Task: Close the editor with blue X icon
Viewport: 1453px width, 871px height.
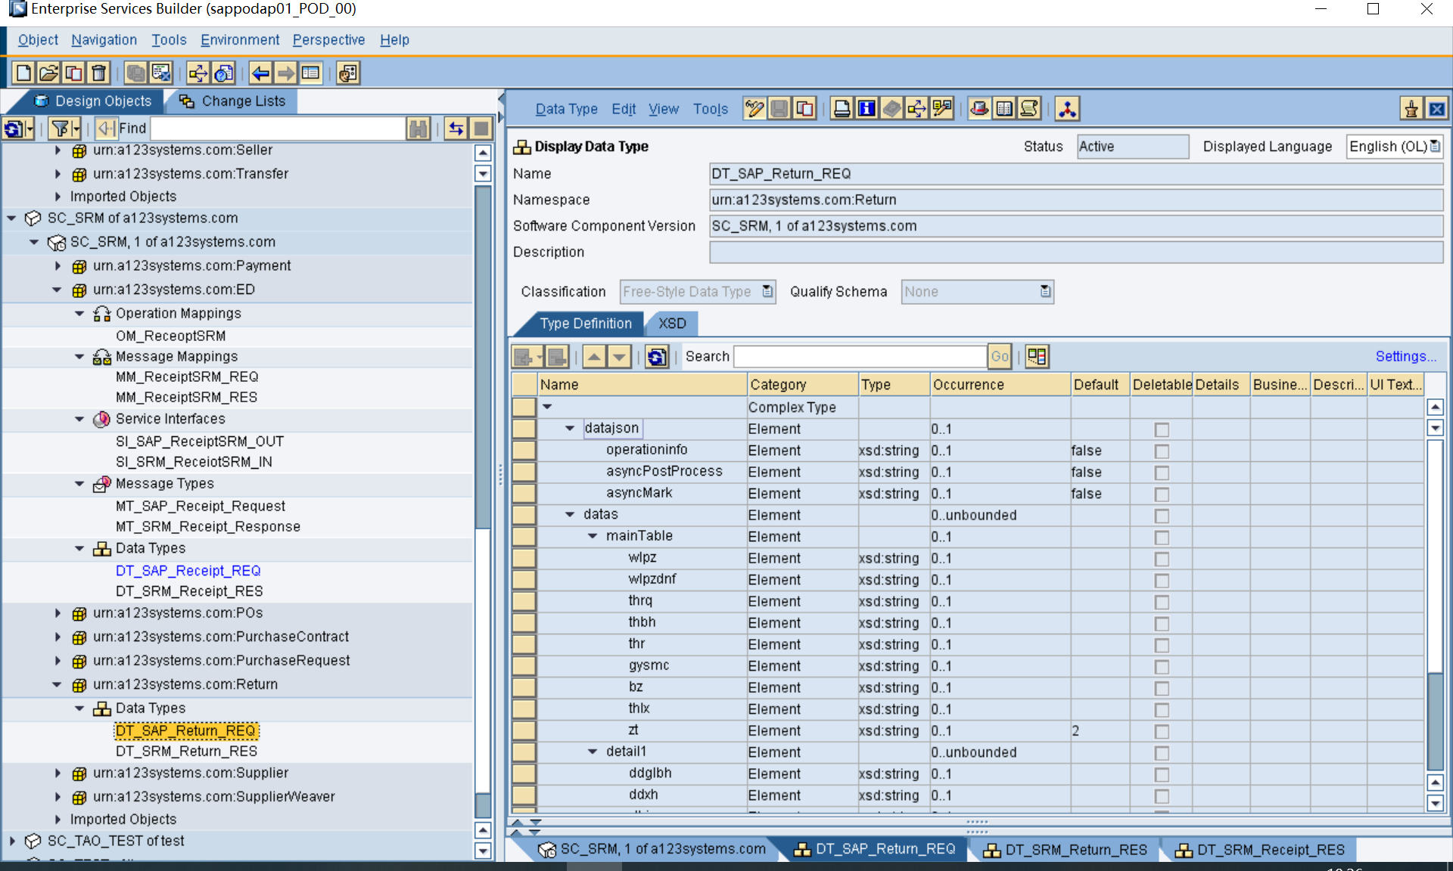Action: point(1436,109)
